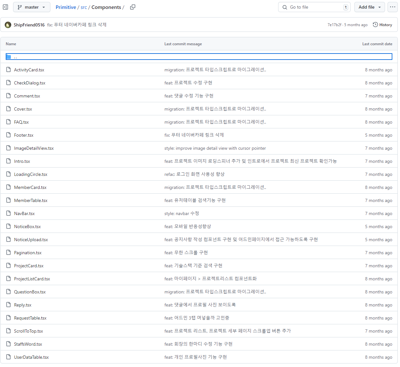Open the ImageDetailView.tsx commit message link
The width and height of the screenshot is (400, 367).
pos(215,148)
